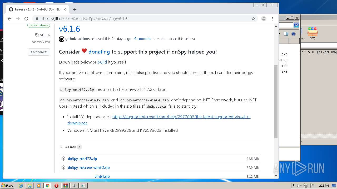
Task: Click the Latest release badge
Action: click(39, 25)
